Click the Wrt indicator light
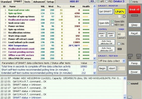 (x=139, y=55)
